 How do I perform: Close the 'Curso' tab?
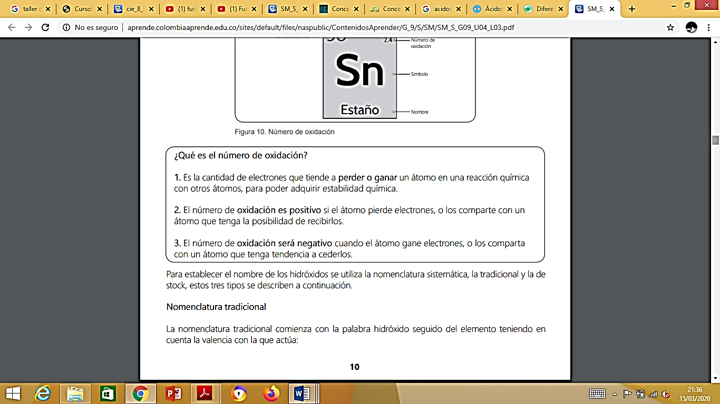click(x=100, y=9)
